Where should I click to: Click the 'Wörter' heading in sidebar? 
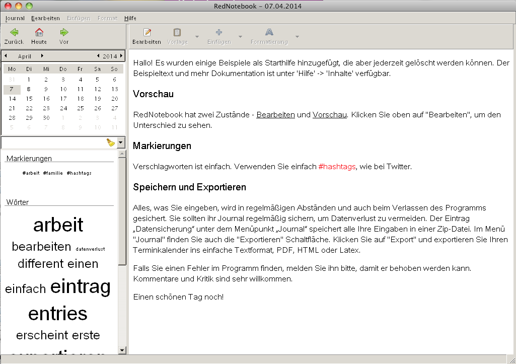tap(18, 202)
